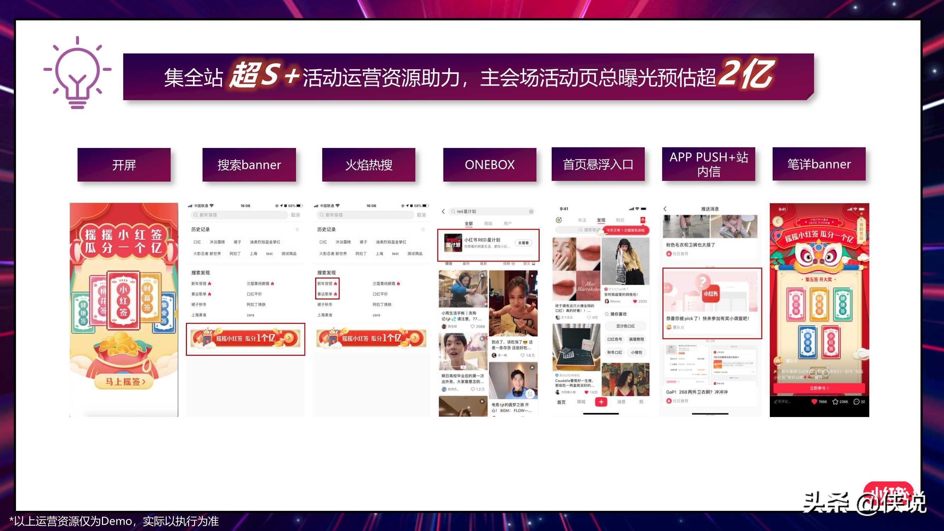The height and width of the screenshot is (531, 944).
Task: Sort results by 综合
Action: tap(449, 263)
